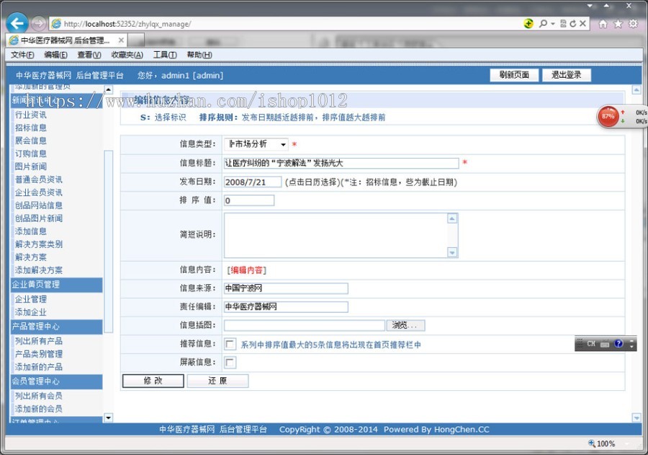Click the 修改 submit button

153,381
